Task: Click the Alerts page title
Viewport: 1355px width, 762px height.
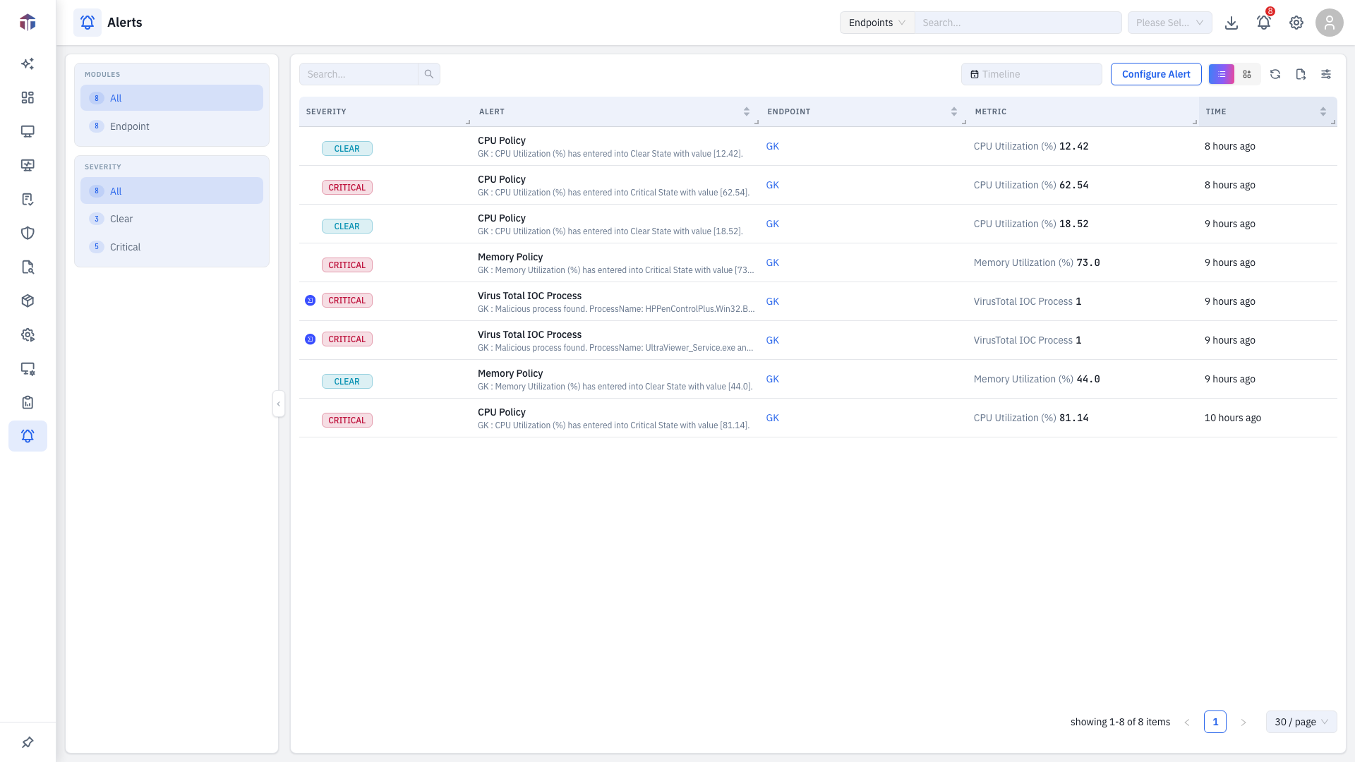Action: 125,23
